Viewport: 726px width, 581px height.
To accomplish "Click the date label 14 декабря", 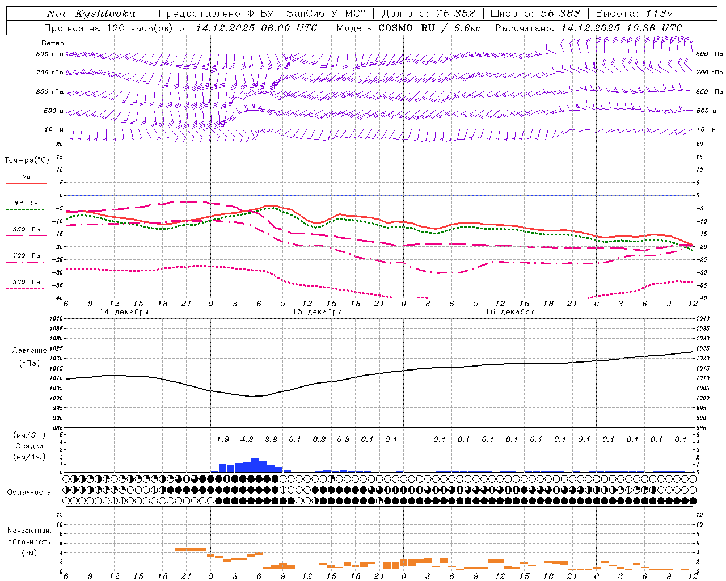I will pos(124,312).
